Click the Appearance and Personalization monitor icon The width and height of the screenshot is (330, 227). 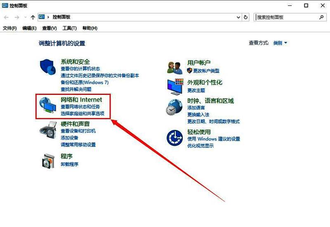(175, 86)
